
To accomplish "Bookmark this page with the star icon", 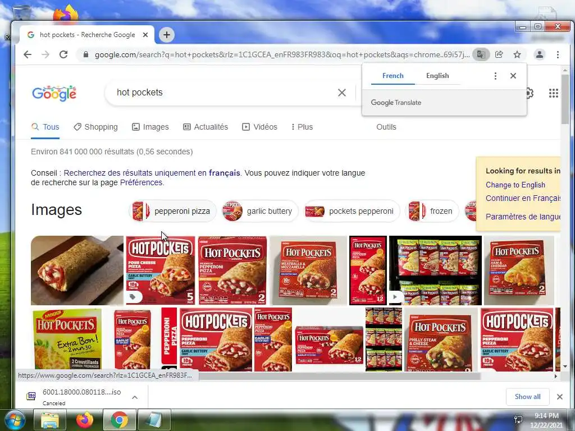I will click(x=517, y=54).
